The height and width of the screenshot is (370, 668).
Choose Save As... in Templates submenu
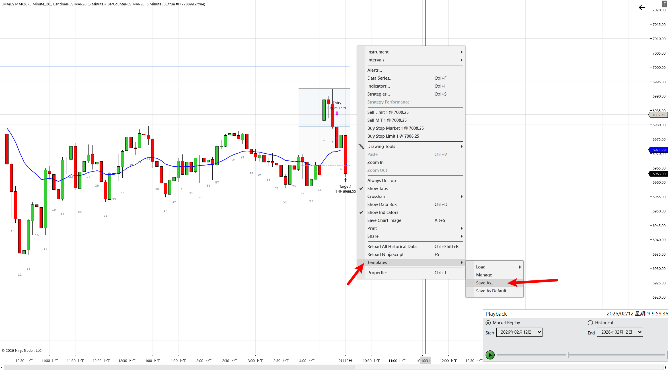pos(485,283)
